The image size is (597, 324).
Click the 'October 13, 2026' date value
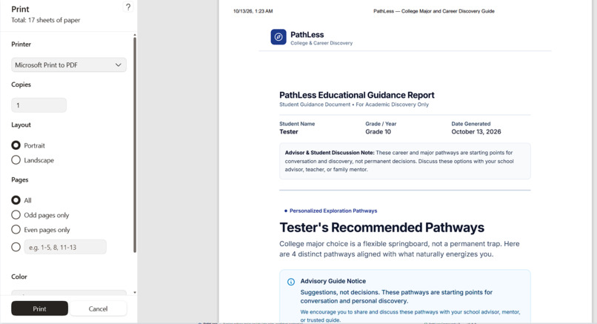[476, 132]
